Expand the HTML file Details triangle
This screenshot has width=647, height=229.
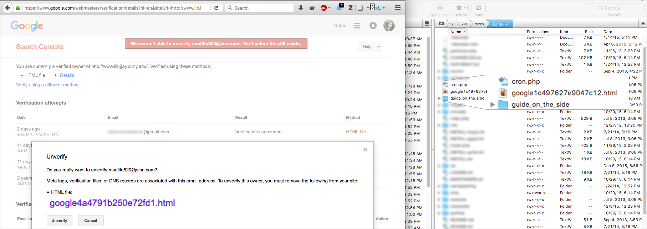56,75
